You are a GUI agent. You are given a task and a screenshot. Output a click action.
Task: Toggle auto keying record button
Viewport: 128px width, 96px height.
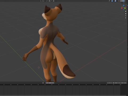(43, 83)
